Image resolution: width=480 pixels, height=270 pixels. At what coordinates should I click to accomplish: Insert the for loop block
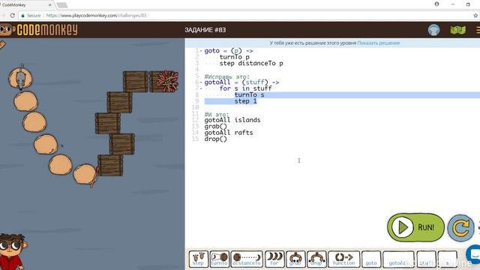coord(274,259)
